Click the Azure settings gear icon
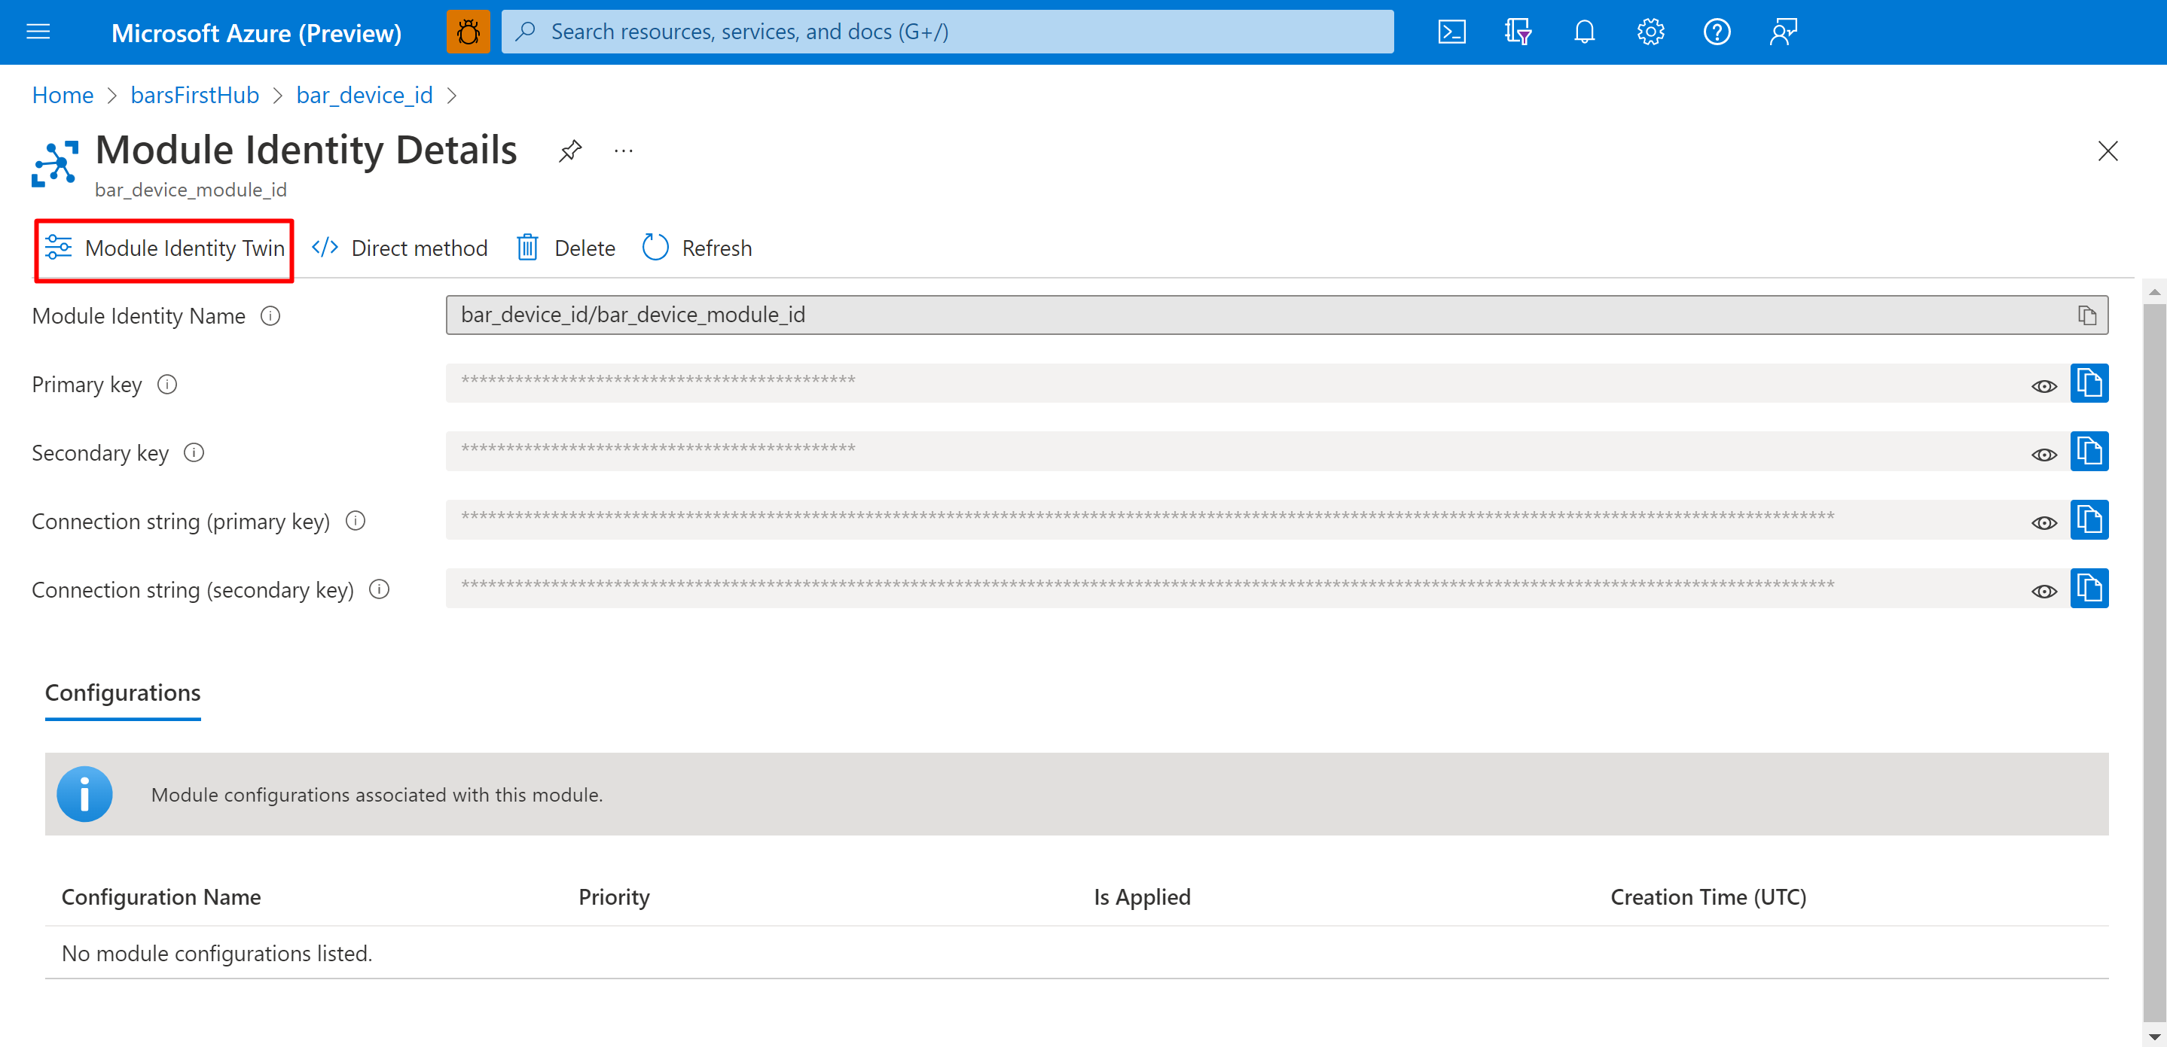The width and height of the screenshot is (2167, 1047). [1649, 30]
